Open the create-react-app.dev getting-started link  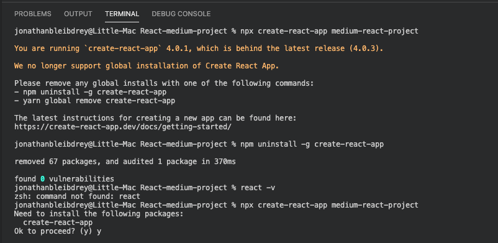point(123,127)
